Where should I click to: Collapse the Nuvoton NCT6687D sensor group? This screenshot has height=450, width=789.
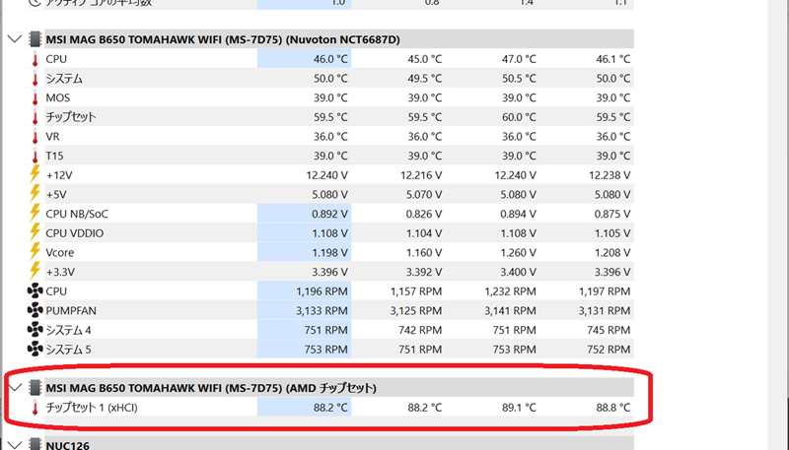(x=15, y=38)
